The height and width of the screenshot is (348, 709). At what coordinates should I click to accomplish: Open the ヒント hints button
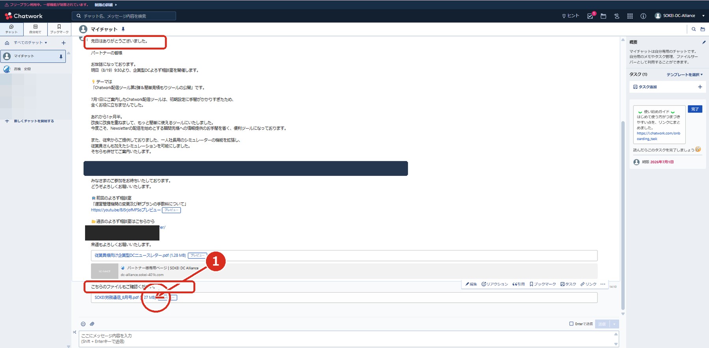click(x=570, y=16)
